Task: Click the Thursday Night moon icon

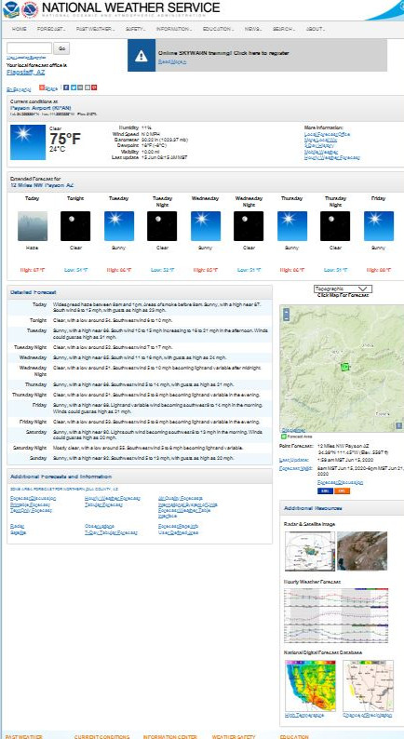Action: tap(335, 226)
